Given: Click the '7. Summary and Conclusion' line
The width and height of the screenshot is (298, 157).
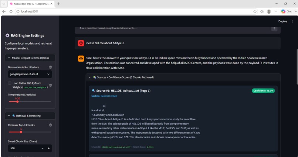Looking at the screenshot, I should pos(108,115).
